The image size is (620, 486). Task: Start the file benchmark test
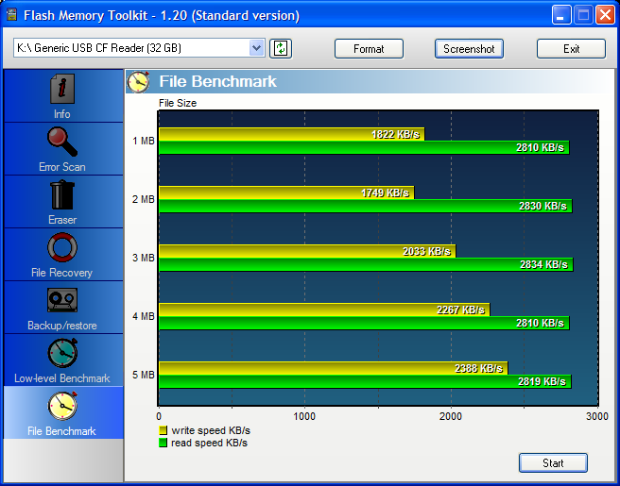[x=553, y=462]
